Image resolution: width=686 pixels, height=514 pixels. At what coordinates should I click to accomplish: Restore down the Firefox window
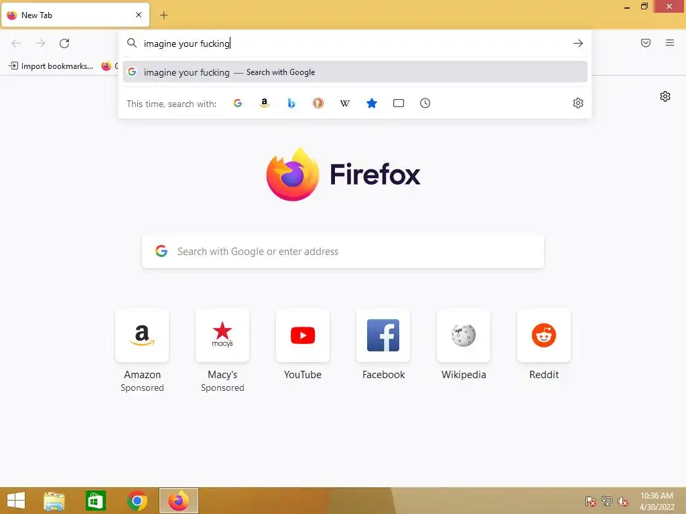point(644,7)
